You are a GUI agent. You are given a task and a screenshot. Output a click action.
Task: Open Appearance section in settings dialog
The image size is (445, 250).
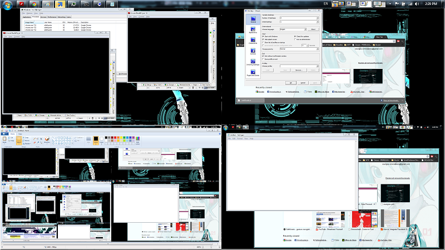point(253,30)
